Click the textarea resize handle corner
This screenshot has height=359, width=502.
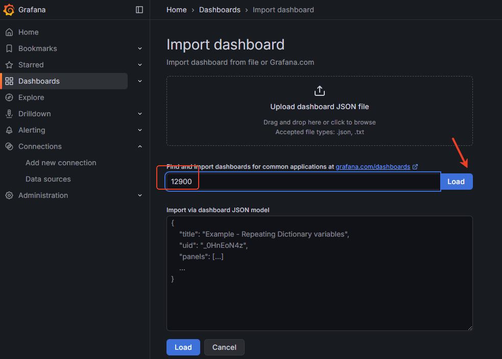click(470, 328)
